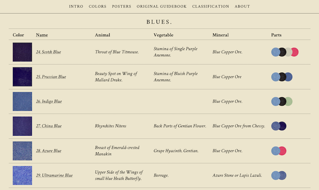Click the pink part circle in Azure Blue row
Image resolution: width=319 pixels, height=190 pixels.
click(282, 151)
